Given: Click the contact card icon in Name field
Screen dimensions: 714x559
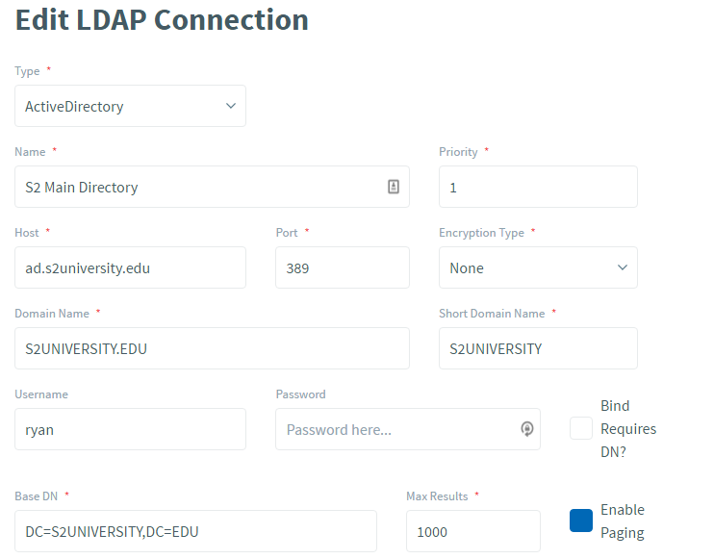Looking at the screenshot, I should pyautogui.click(x=394, y=187).
